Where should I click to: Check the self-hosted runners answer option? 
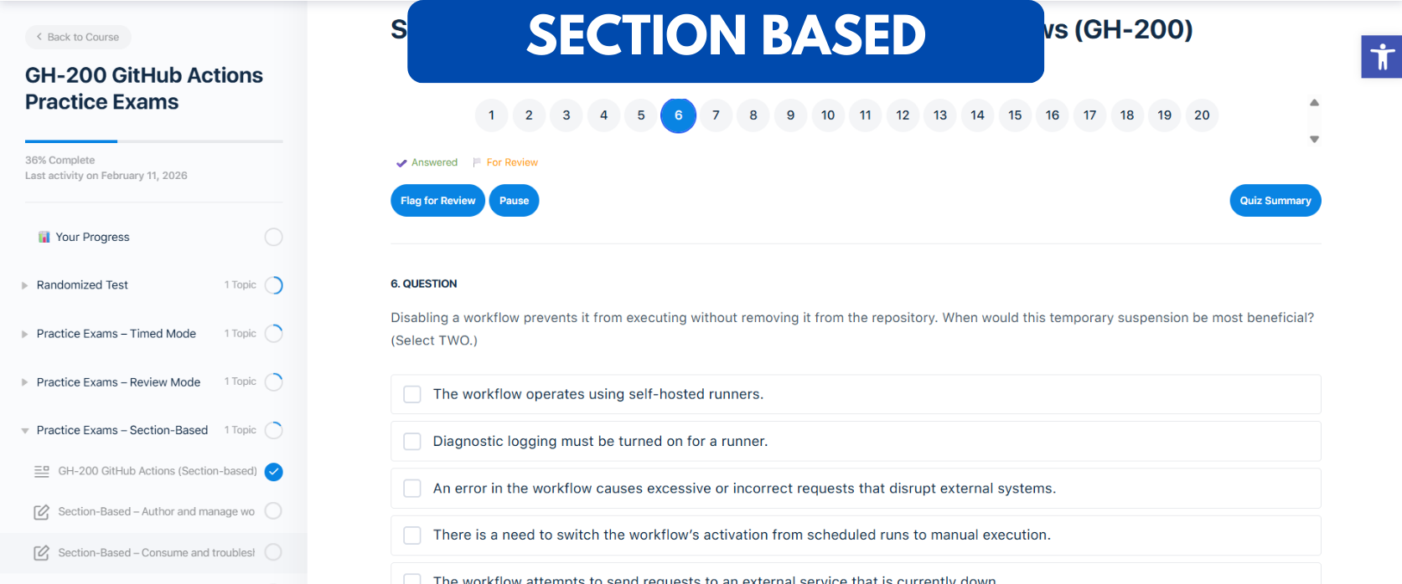411,393
